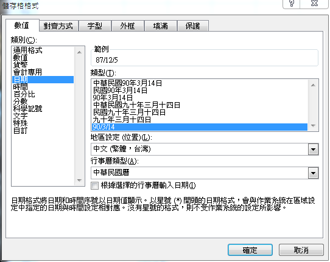Select 文字 category

point(43,116)
